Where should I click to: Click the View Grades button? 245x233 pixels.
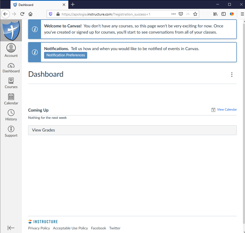[43, 130]
